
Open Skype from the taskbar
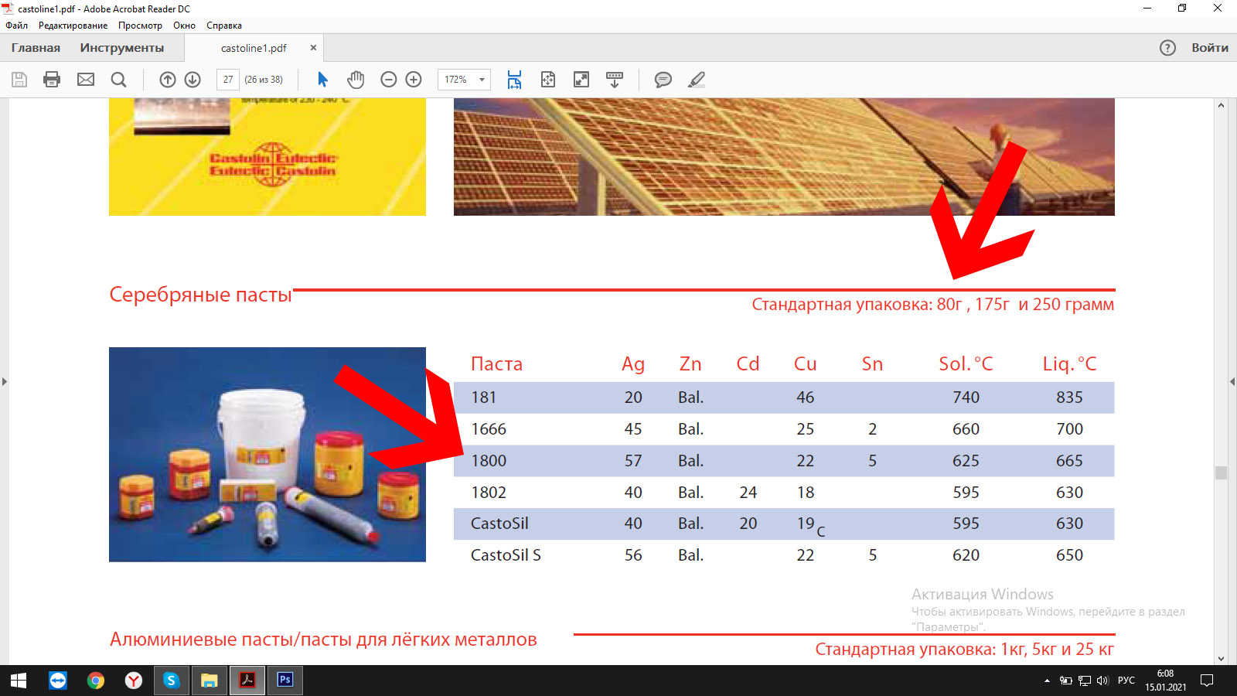coord(172,681)
